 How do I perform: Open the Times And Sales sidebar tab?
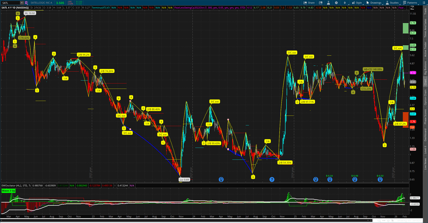[425, 28]
